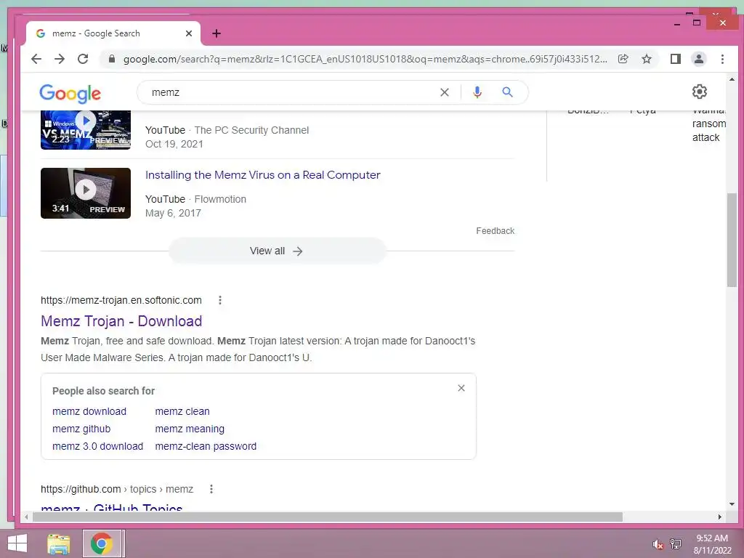The width and height of the screenshot is (744, 558).
Task: Start voice search with microphone
Action: [477, 92]
